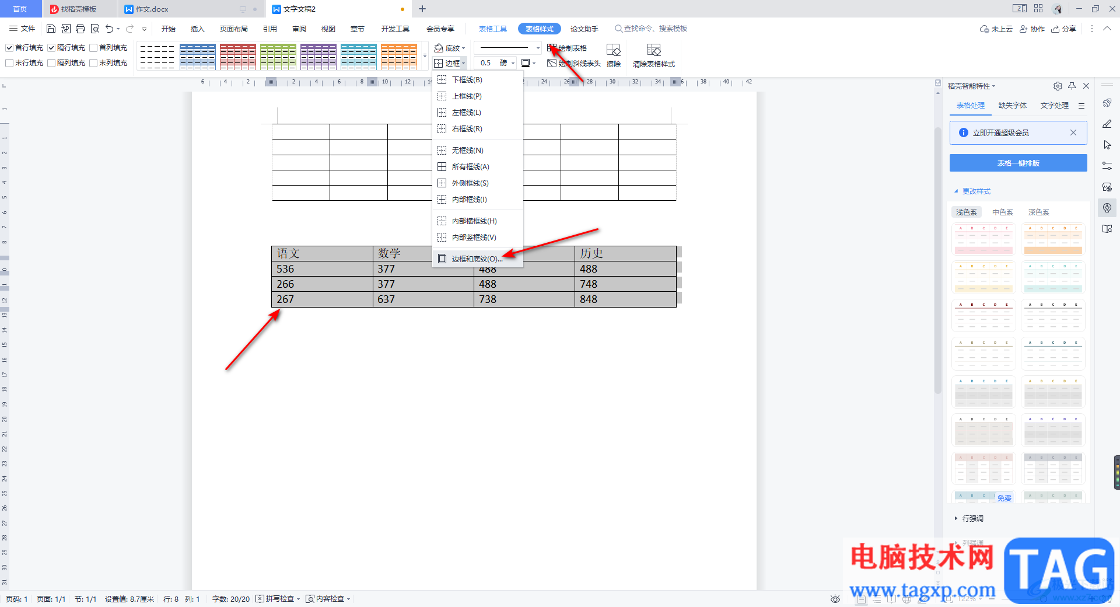Switch to the Insert (插入) ribbon tab
This screenshot has height=607, width=1120.
coord(198,29)
